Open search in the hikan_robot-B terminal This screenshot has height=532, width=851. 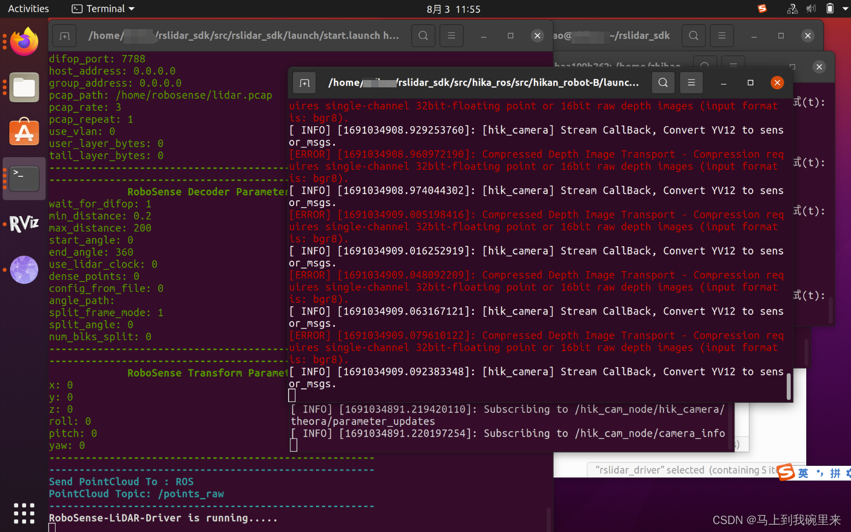tap(663, 82)
